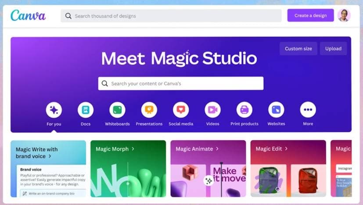Click the Custom size button
The height and width of the screenshot is (205, 363).
[298, 49]
